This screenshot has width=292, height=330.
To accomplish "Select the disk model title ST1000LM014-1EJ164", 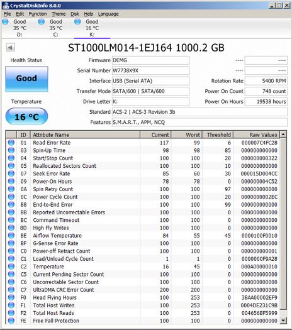I will pyautogui.click(x=120, y=48).
